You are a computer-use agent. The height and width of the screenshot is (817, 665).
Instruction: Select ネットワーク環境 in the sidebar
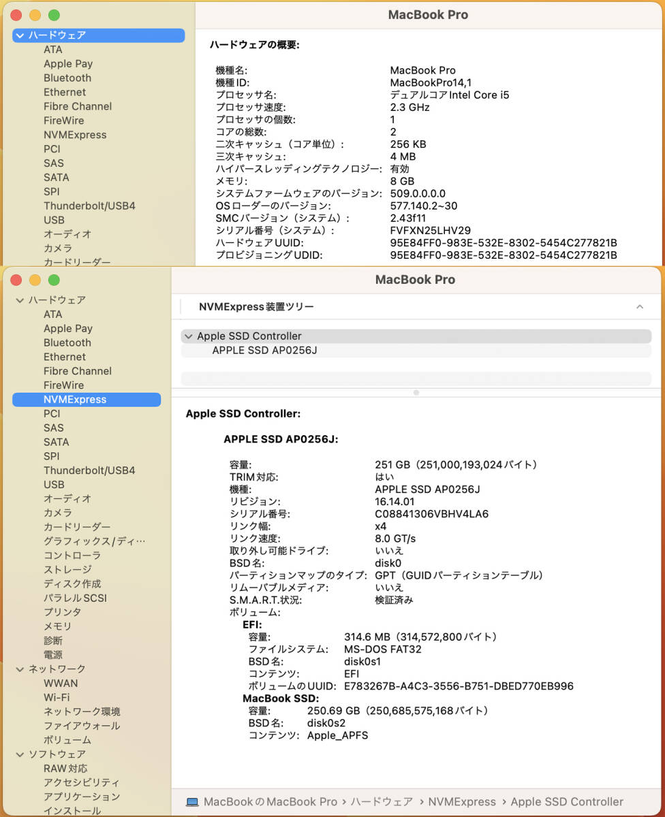(82, 711)
